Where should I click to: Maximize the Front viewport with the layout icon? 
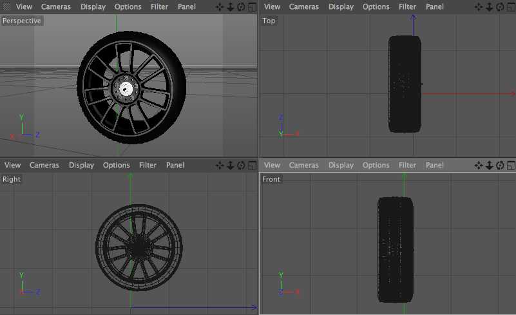(511, 166)
